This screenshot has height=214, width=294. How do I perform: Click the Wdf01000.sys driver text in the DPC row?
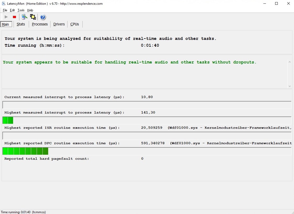point(231,143)
